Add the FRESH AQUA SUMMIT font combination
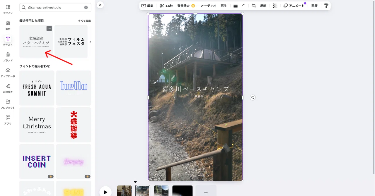The image size is (375, 196). [x=37, y=88]
